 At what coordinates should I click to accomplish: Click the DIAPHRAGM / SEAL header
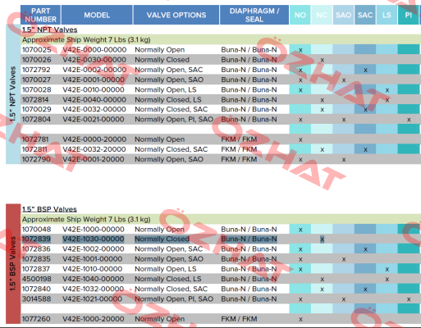[x=254, y=15]
